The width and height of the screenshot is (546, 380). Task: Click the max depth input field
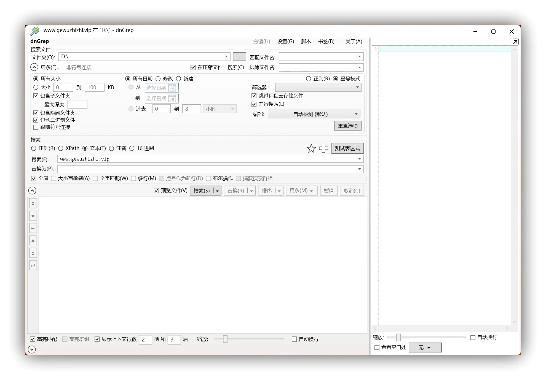coord(77,105)
